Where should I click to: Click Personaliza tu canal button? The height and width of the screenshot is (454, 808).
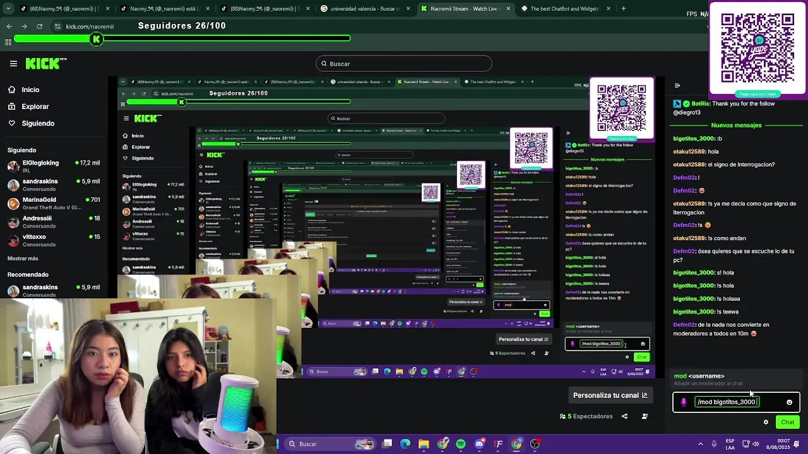[x=610, y=395]
